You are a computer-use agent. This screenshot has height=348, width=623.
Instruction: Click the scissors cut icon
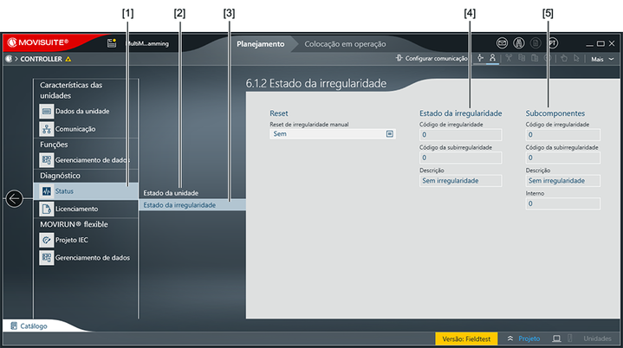[509, 59]
